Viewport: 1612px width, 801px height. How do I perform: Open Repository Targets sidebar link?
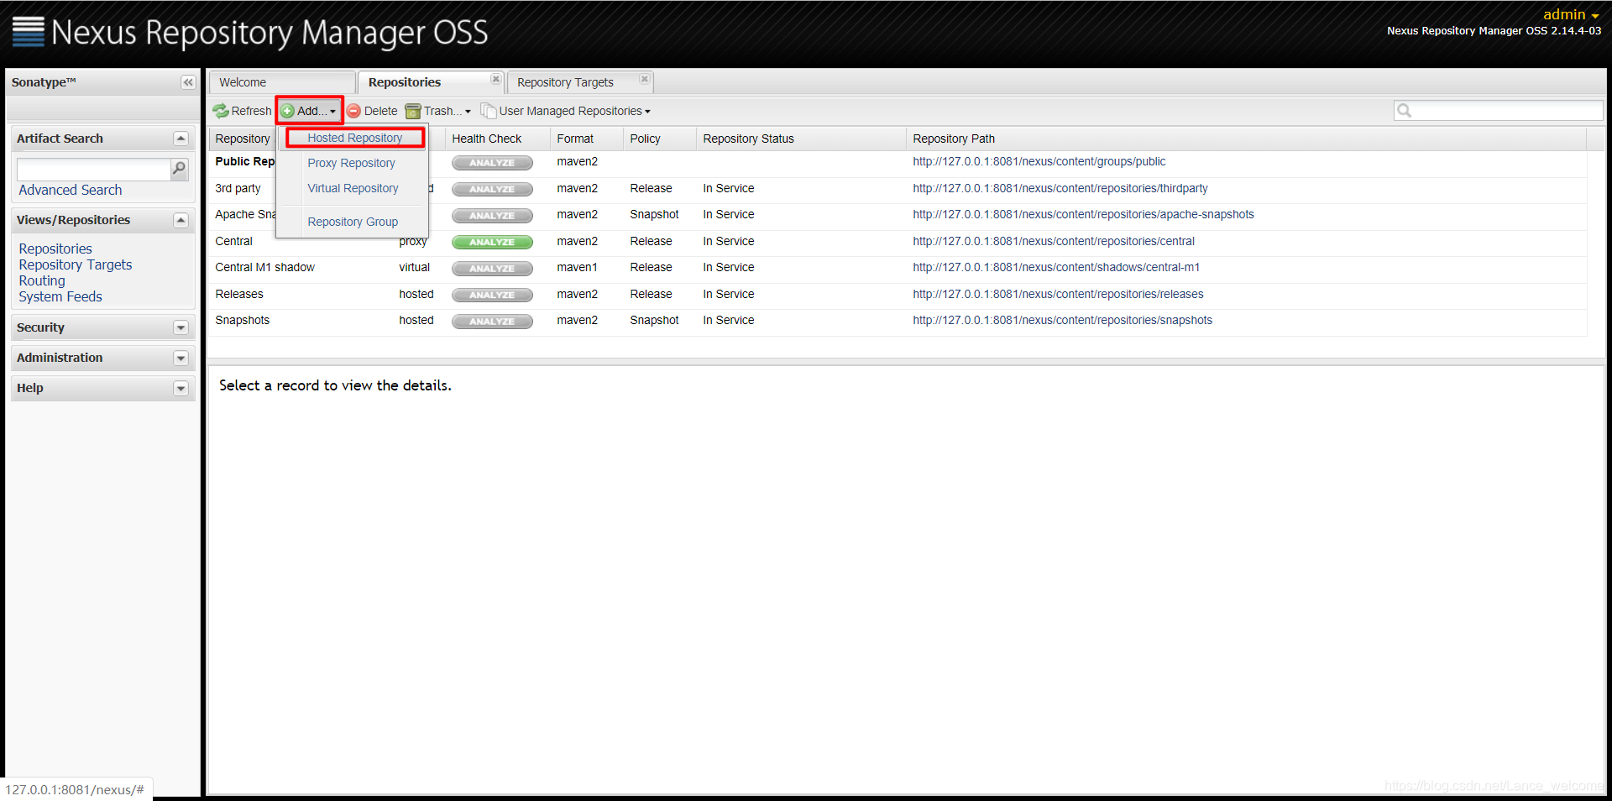pyautogui.click(x=76, y=264)
